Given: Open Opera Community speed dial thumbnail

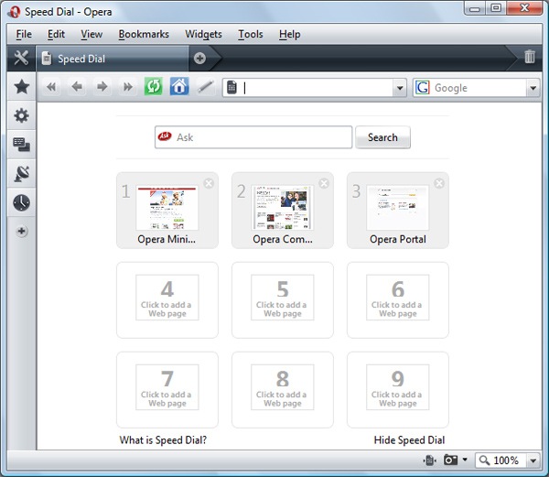Looking at the screenshot, I should click(282, 208).
